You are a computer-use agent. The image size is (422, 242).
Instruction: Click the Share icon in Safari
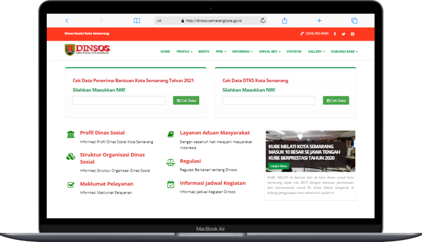(x=284, y=20)
